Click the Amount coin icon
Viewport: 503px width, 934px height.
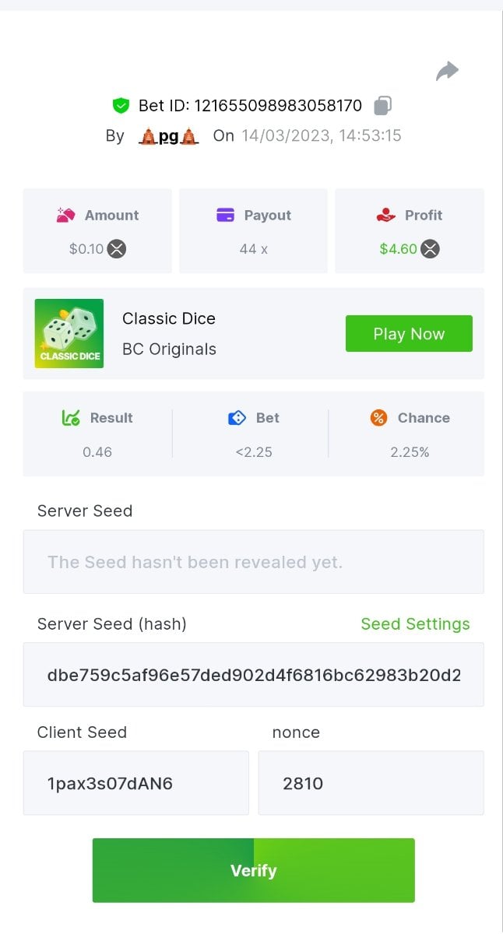65,215
